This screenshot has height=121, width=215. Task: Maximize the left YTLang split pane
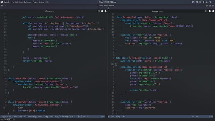click(99, 11)
